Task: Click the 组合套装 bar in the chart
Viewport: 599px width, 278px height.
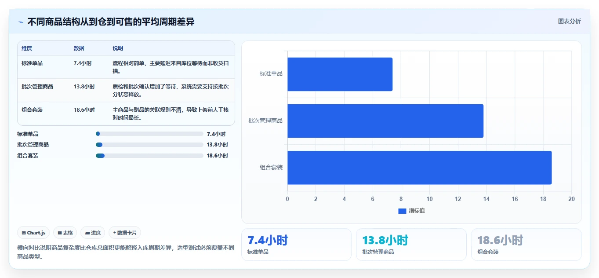Action: click(419, 168)
